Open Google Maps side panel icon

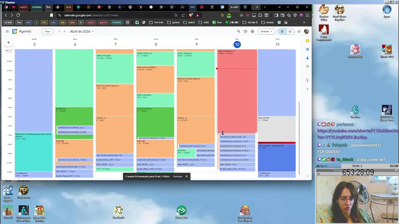[x=307, y=66]
